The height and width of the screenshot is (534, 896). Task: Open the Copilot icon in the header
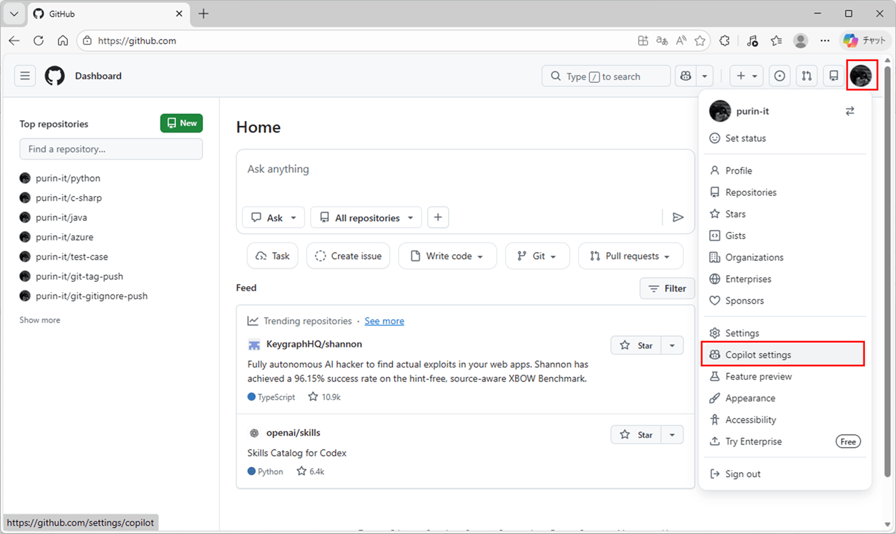pyautogui.click(x=685, y=76)
